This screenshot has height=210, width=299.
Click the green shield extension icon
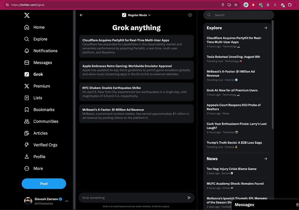pos(261,5)
